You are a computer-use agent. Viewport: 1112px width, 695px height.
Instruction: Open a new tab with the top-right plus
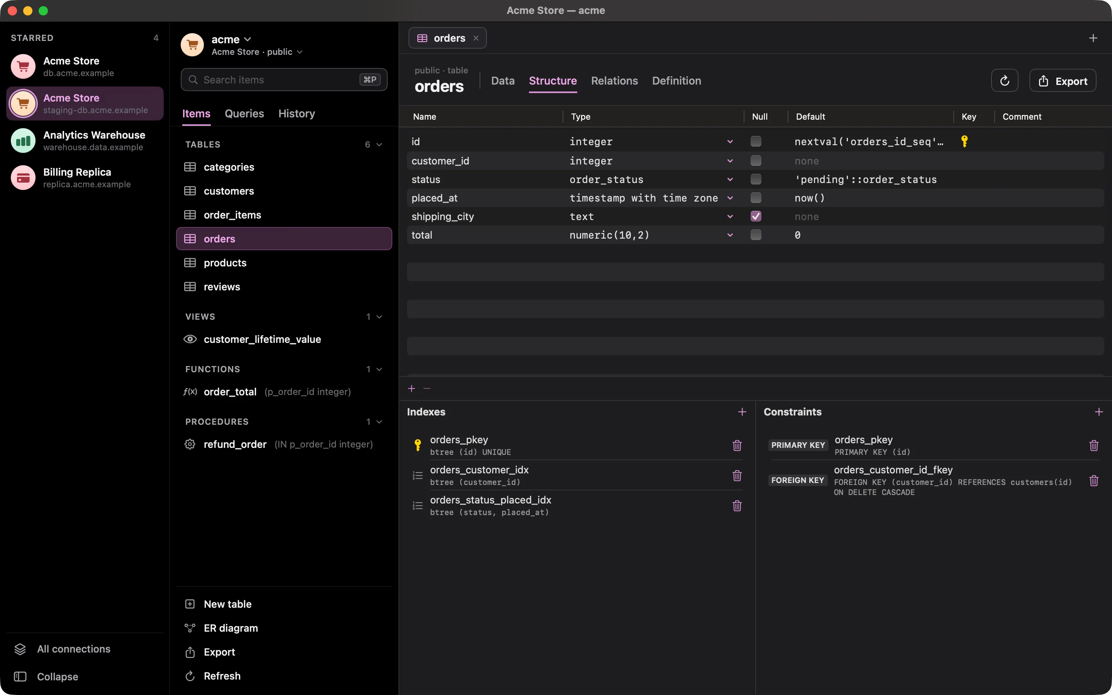coord(1093,38)
